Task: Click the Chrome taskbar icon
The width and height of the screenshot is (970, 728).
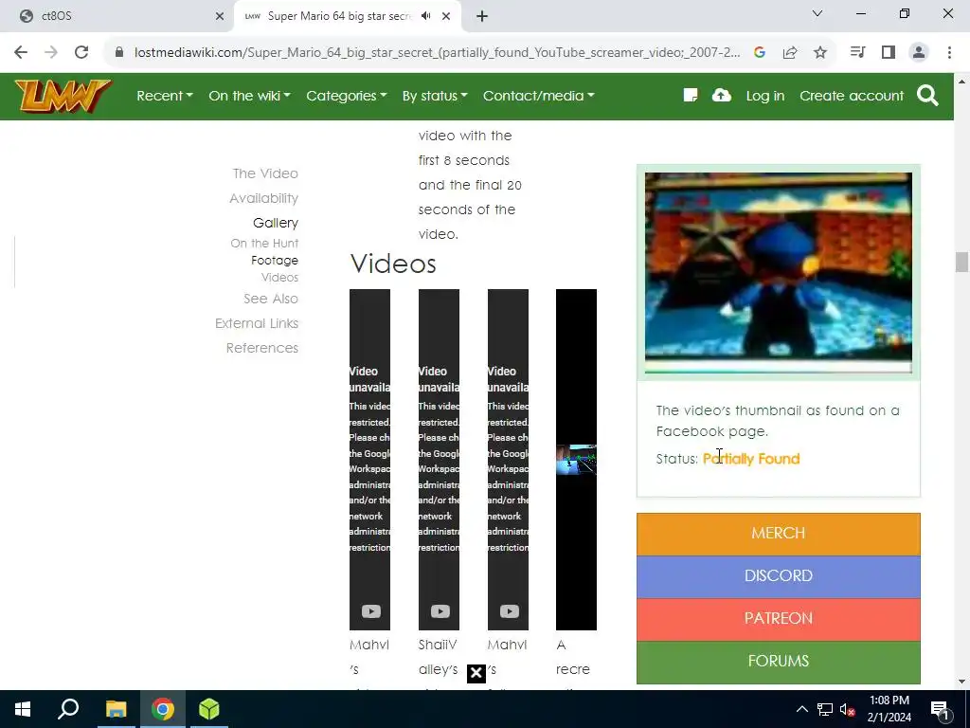Action: [x=163, y=709]
